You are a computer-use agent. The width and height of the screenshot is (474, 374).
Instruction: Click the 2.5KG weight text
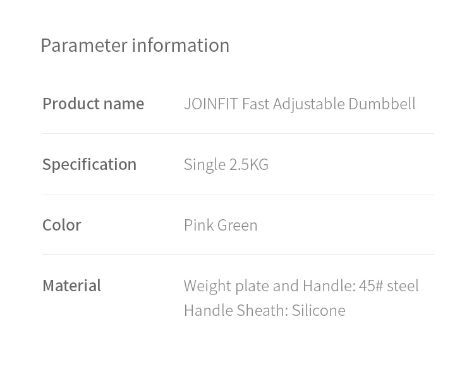coord(249,165)
